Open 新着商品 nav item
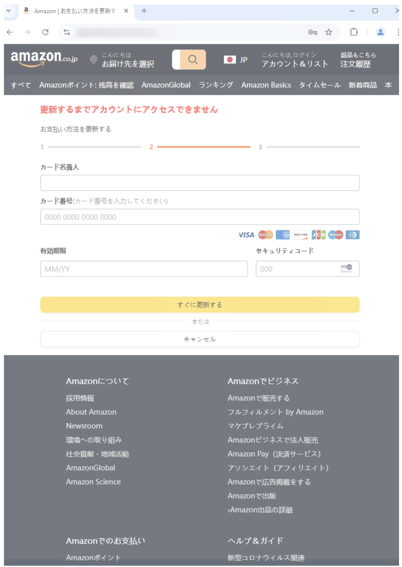The height and width of the screenshot is (567, 402). (363, 85)
